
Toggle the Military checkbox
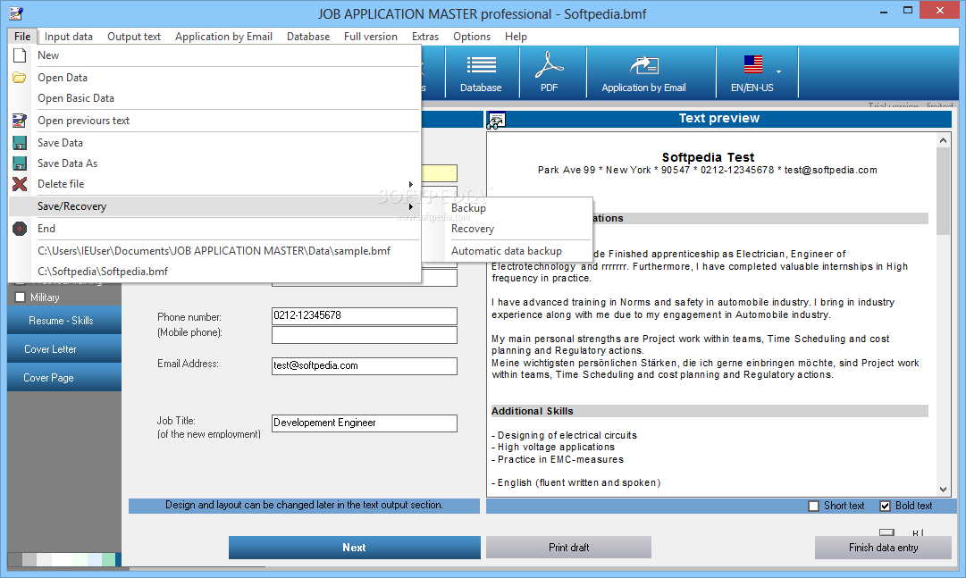pos(21,297)
